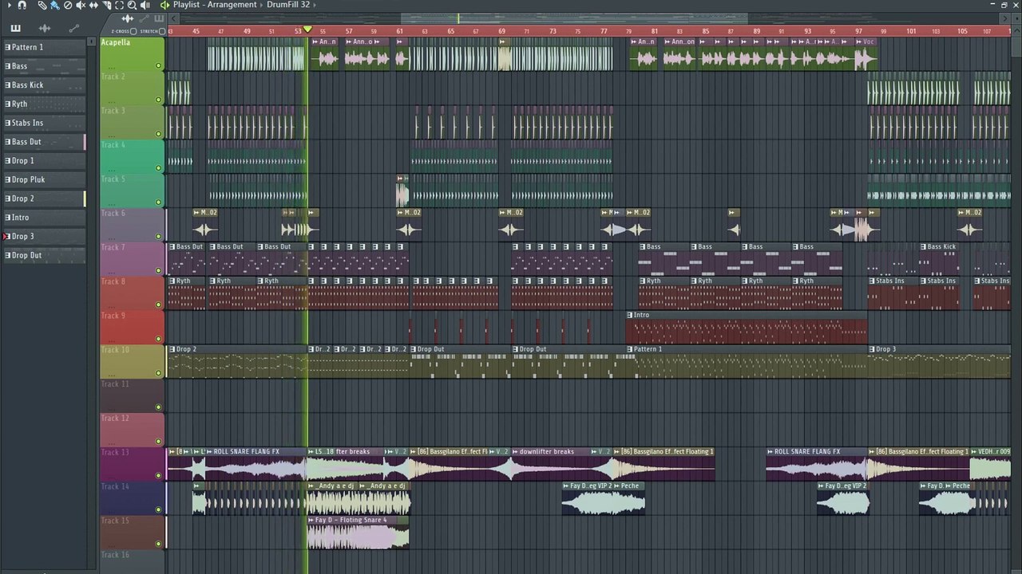Select the Bass Dut pattern in picker
The image size is (1022, 574).
44,142
